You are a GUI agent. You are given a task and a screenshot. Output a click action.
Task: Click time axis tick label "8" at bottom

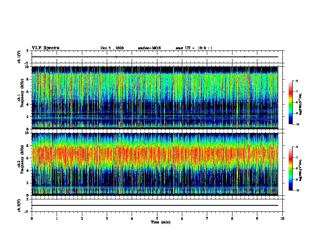point(232,219)
